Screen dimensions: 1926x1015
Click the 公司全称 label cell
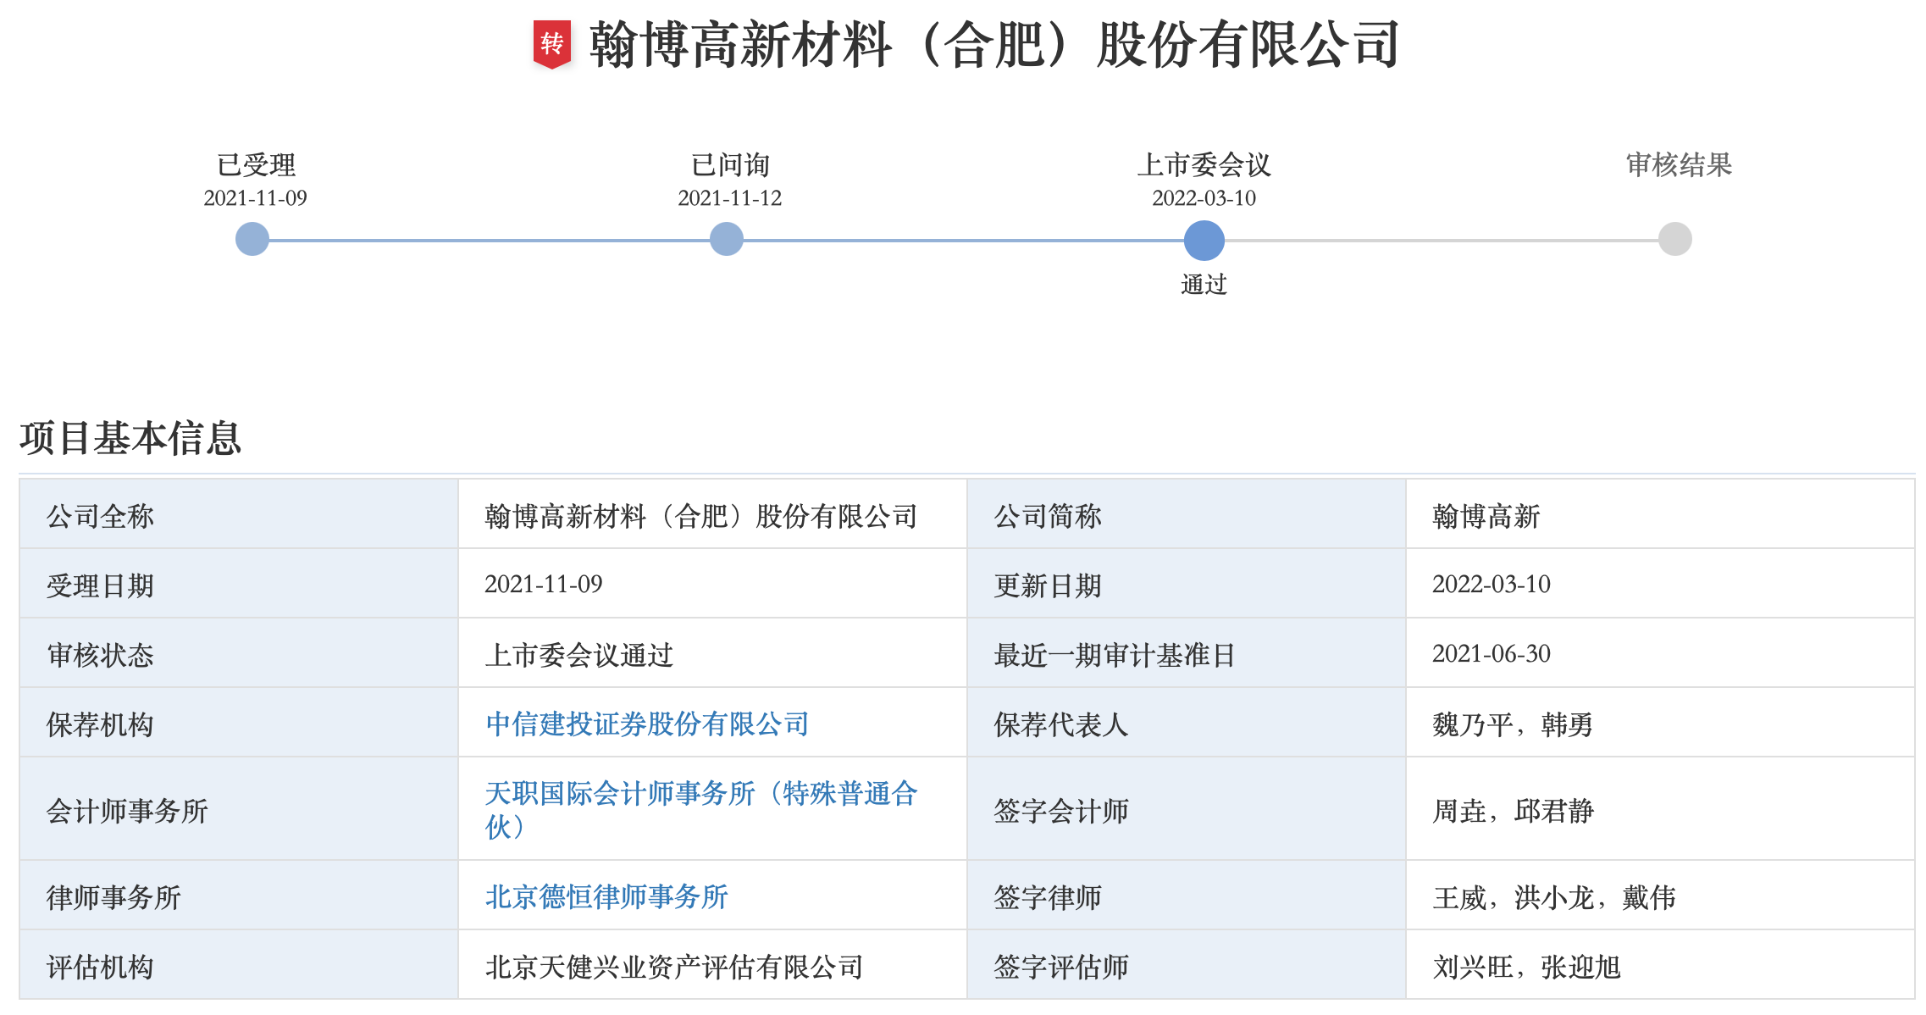click(x=239, y=514)
